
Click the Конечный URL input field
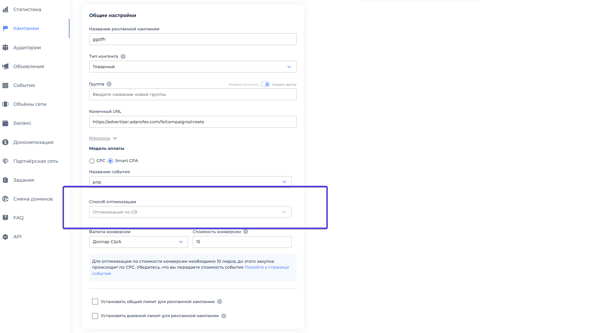pos(192,122)
